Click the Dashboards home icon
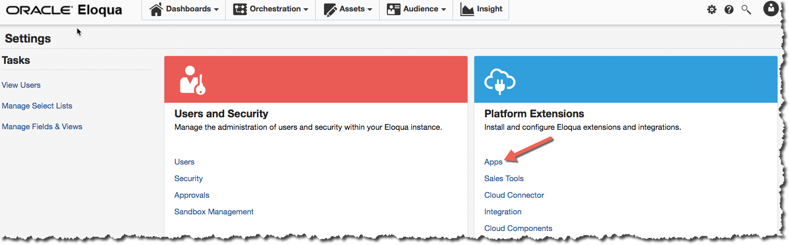This screenshot has height=245, width=790. (156, 9)
